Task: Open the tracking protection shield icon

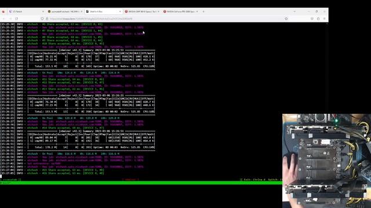Action: 42,18
